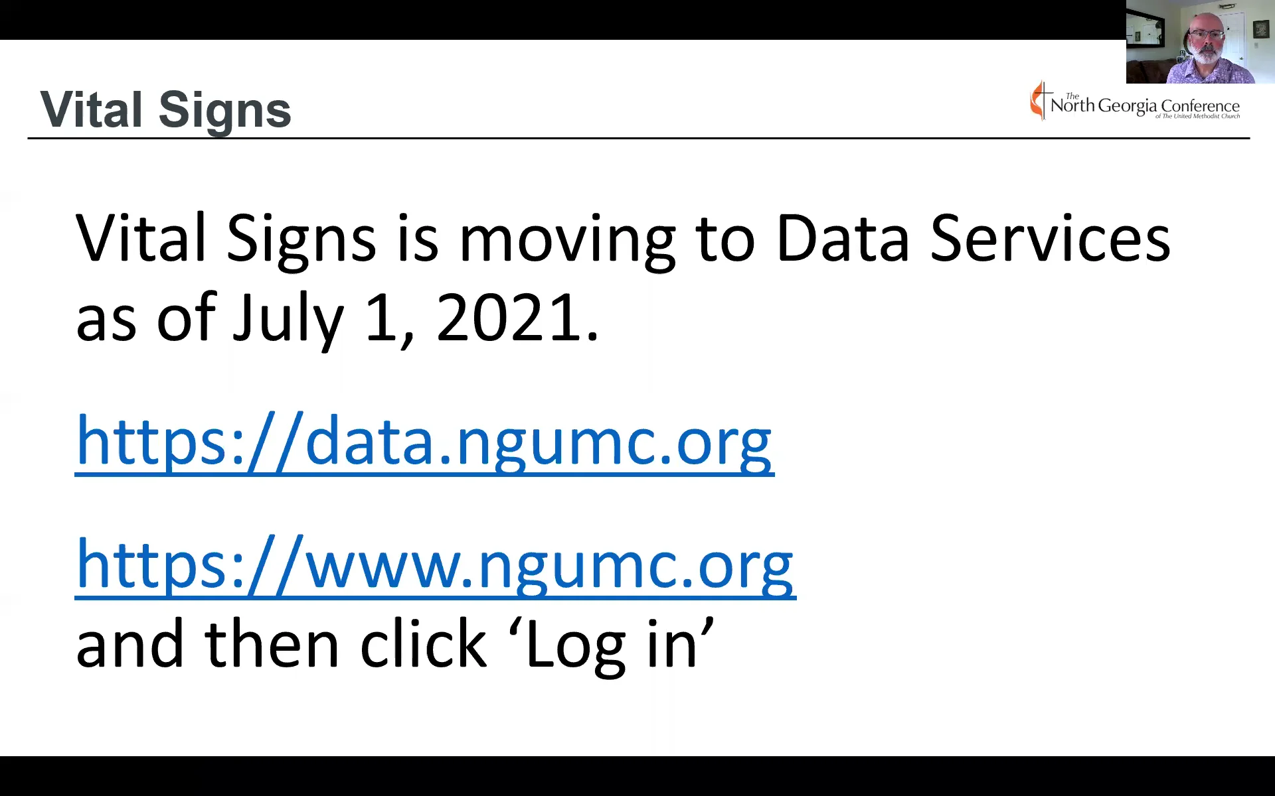Click the horizontal divider line under the heading
This screenshot has width=1275, height=796.
[x=637, y=138]
